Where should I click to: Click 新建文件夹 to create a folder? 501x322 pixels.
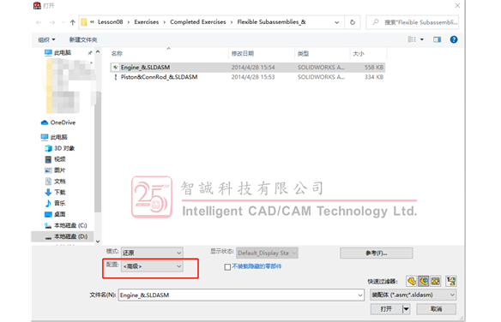[83, 39]
